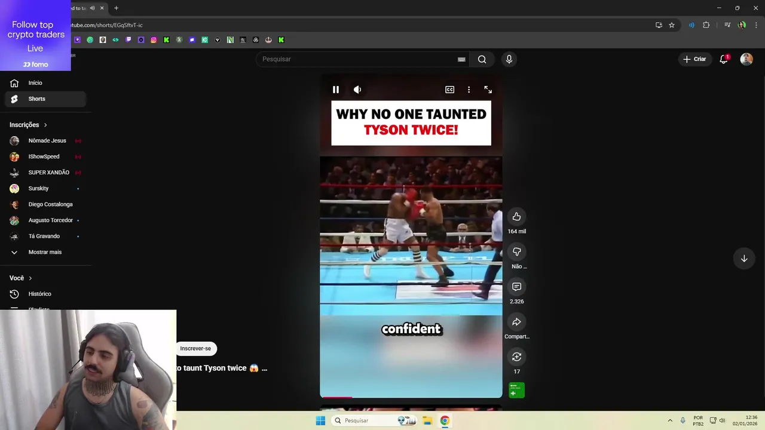Expand Mostrar mais subscriptions list
The height and width of the screenshot is (430, 765).
45,252
